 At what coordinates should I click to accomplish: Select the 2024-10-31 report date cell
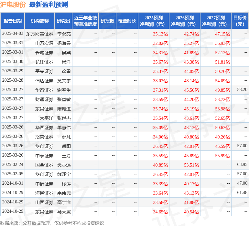(x=13, y=183)
